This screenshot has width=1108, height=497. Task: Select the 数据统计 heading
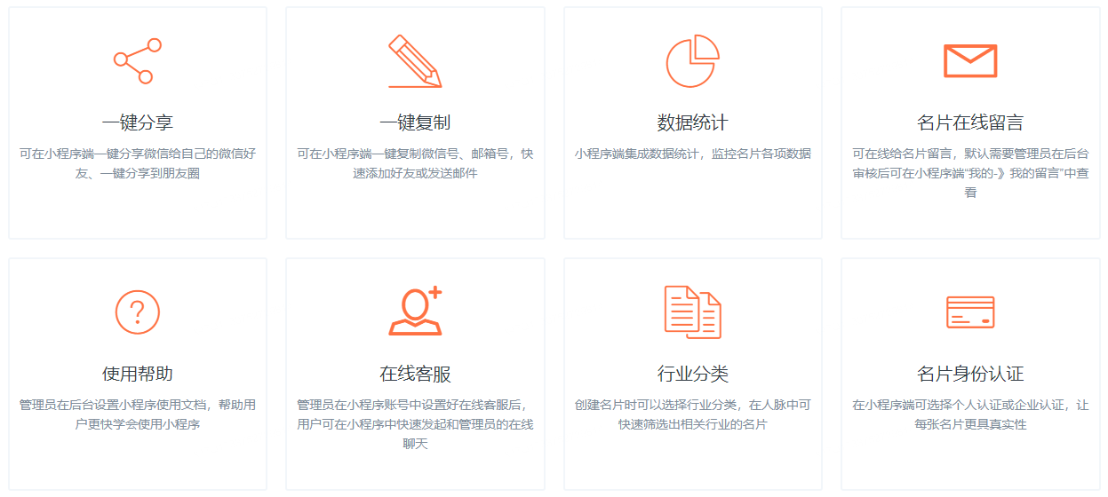(692, 122)
